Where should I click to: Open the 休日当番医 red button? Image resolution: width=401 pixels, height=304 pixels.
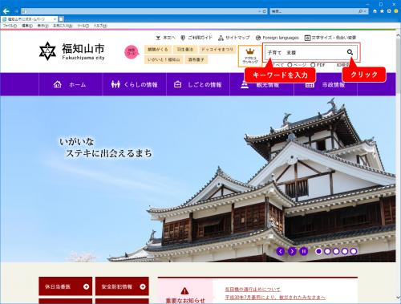tap(66, 286)
